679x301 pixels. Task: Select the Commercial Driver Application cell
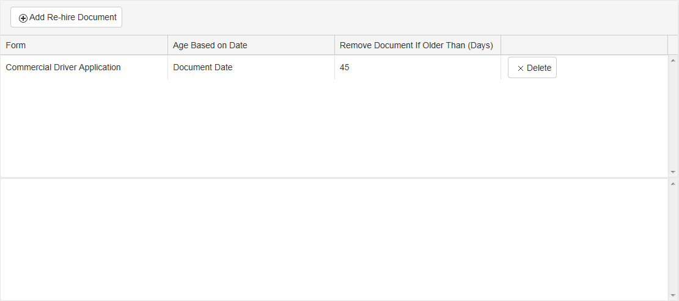(64, 68)
